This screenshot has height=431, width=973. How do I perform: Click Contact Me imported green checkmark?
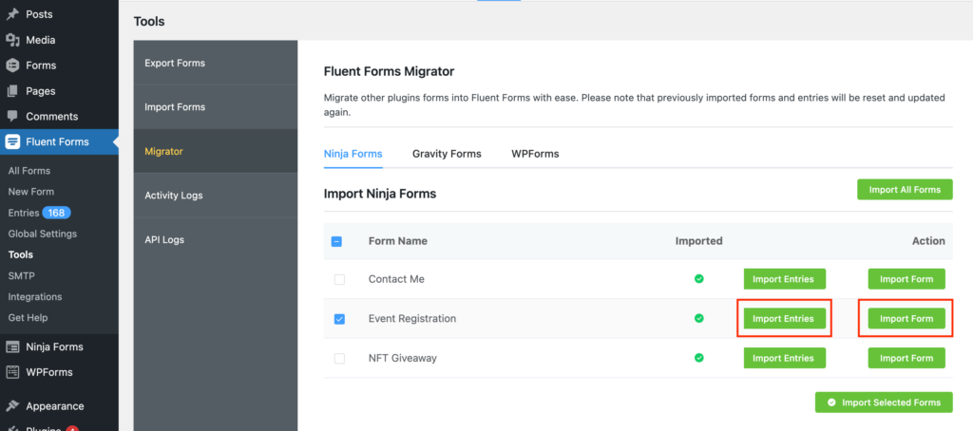[x=698, y=279]
